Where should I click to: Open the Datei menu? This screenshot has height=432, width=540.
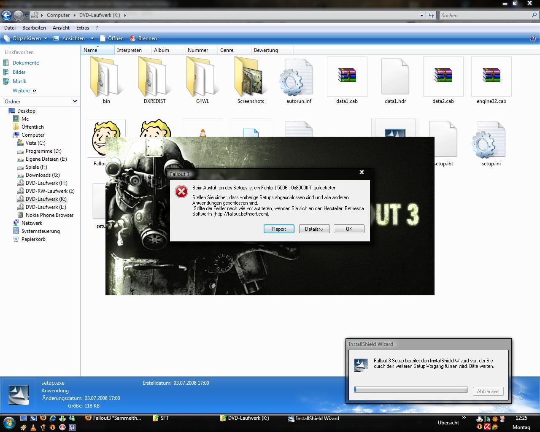click(x=10, y=27)
